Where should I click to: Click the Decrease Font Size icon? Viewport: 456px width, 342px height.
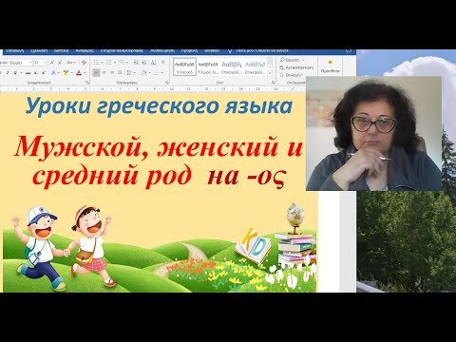(60, 63)
